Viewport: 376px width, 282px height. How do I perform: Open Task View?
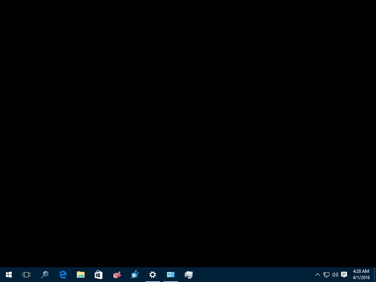26,274
